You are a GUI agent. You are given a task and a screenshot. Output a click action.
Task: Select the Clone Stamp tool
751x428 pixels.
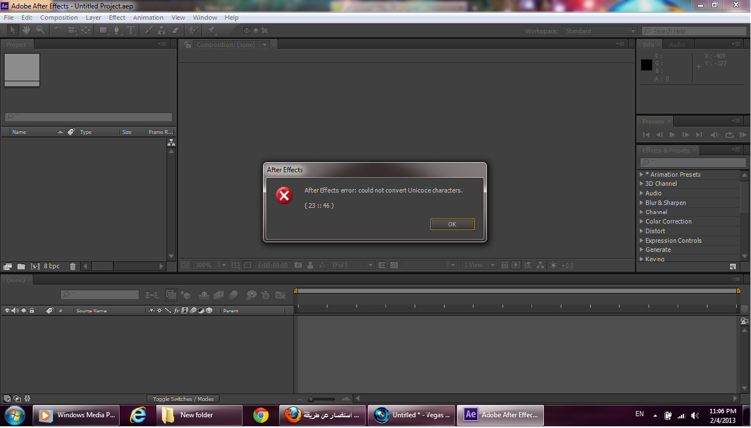click(x=161, y=30)
